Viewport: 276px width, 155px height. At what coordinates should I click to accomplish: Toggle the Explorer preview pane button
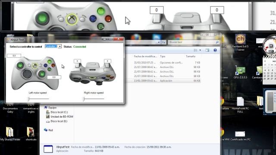click(x=207, y=50)
